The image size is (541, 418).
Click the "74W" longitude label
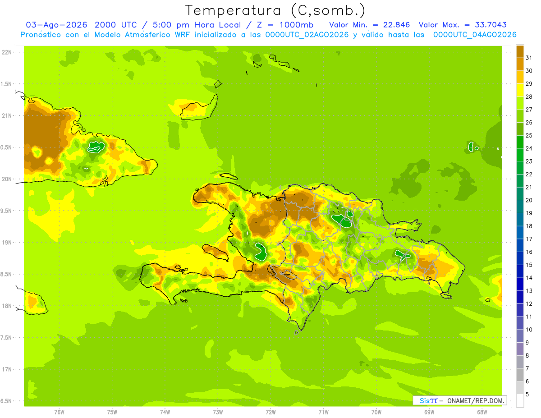pyautogui.click(x=165, y=412)
